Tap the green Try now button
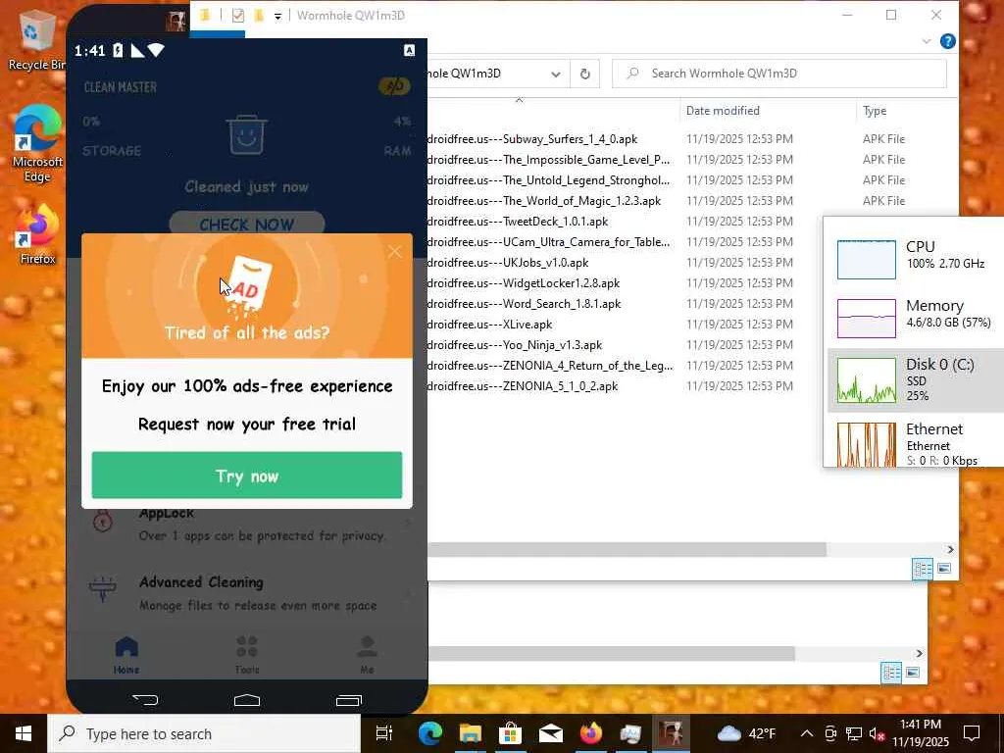Viewport: 1004px width, 753px height. click(246, 476)
